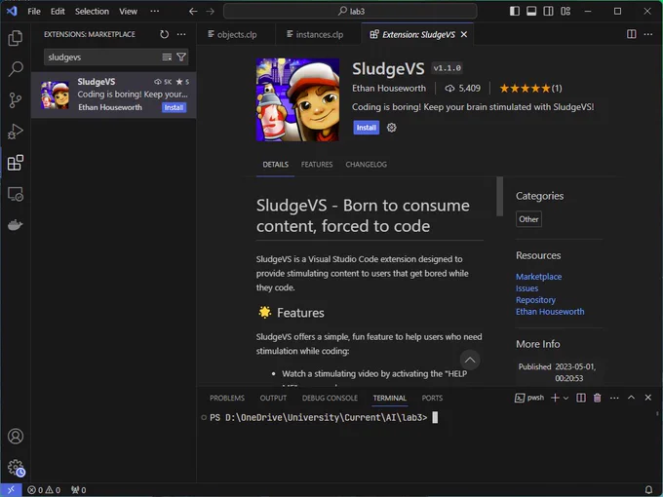Filter extensions with the funnel icon

(x=181, y=57)
